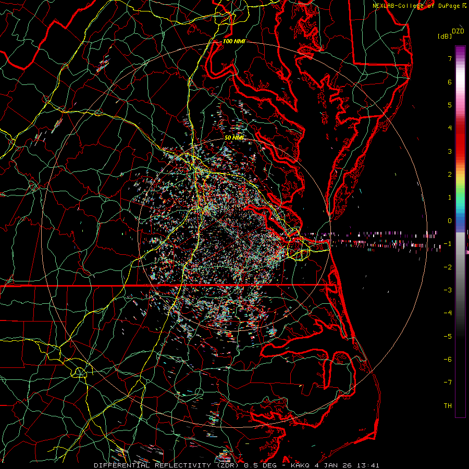Screen dimensions: 469x469
Task: Click the 'TH' label on color scale
Action: 448,405
